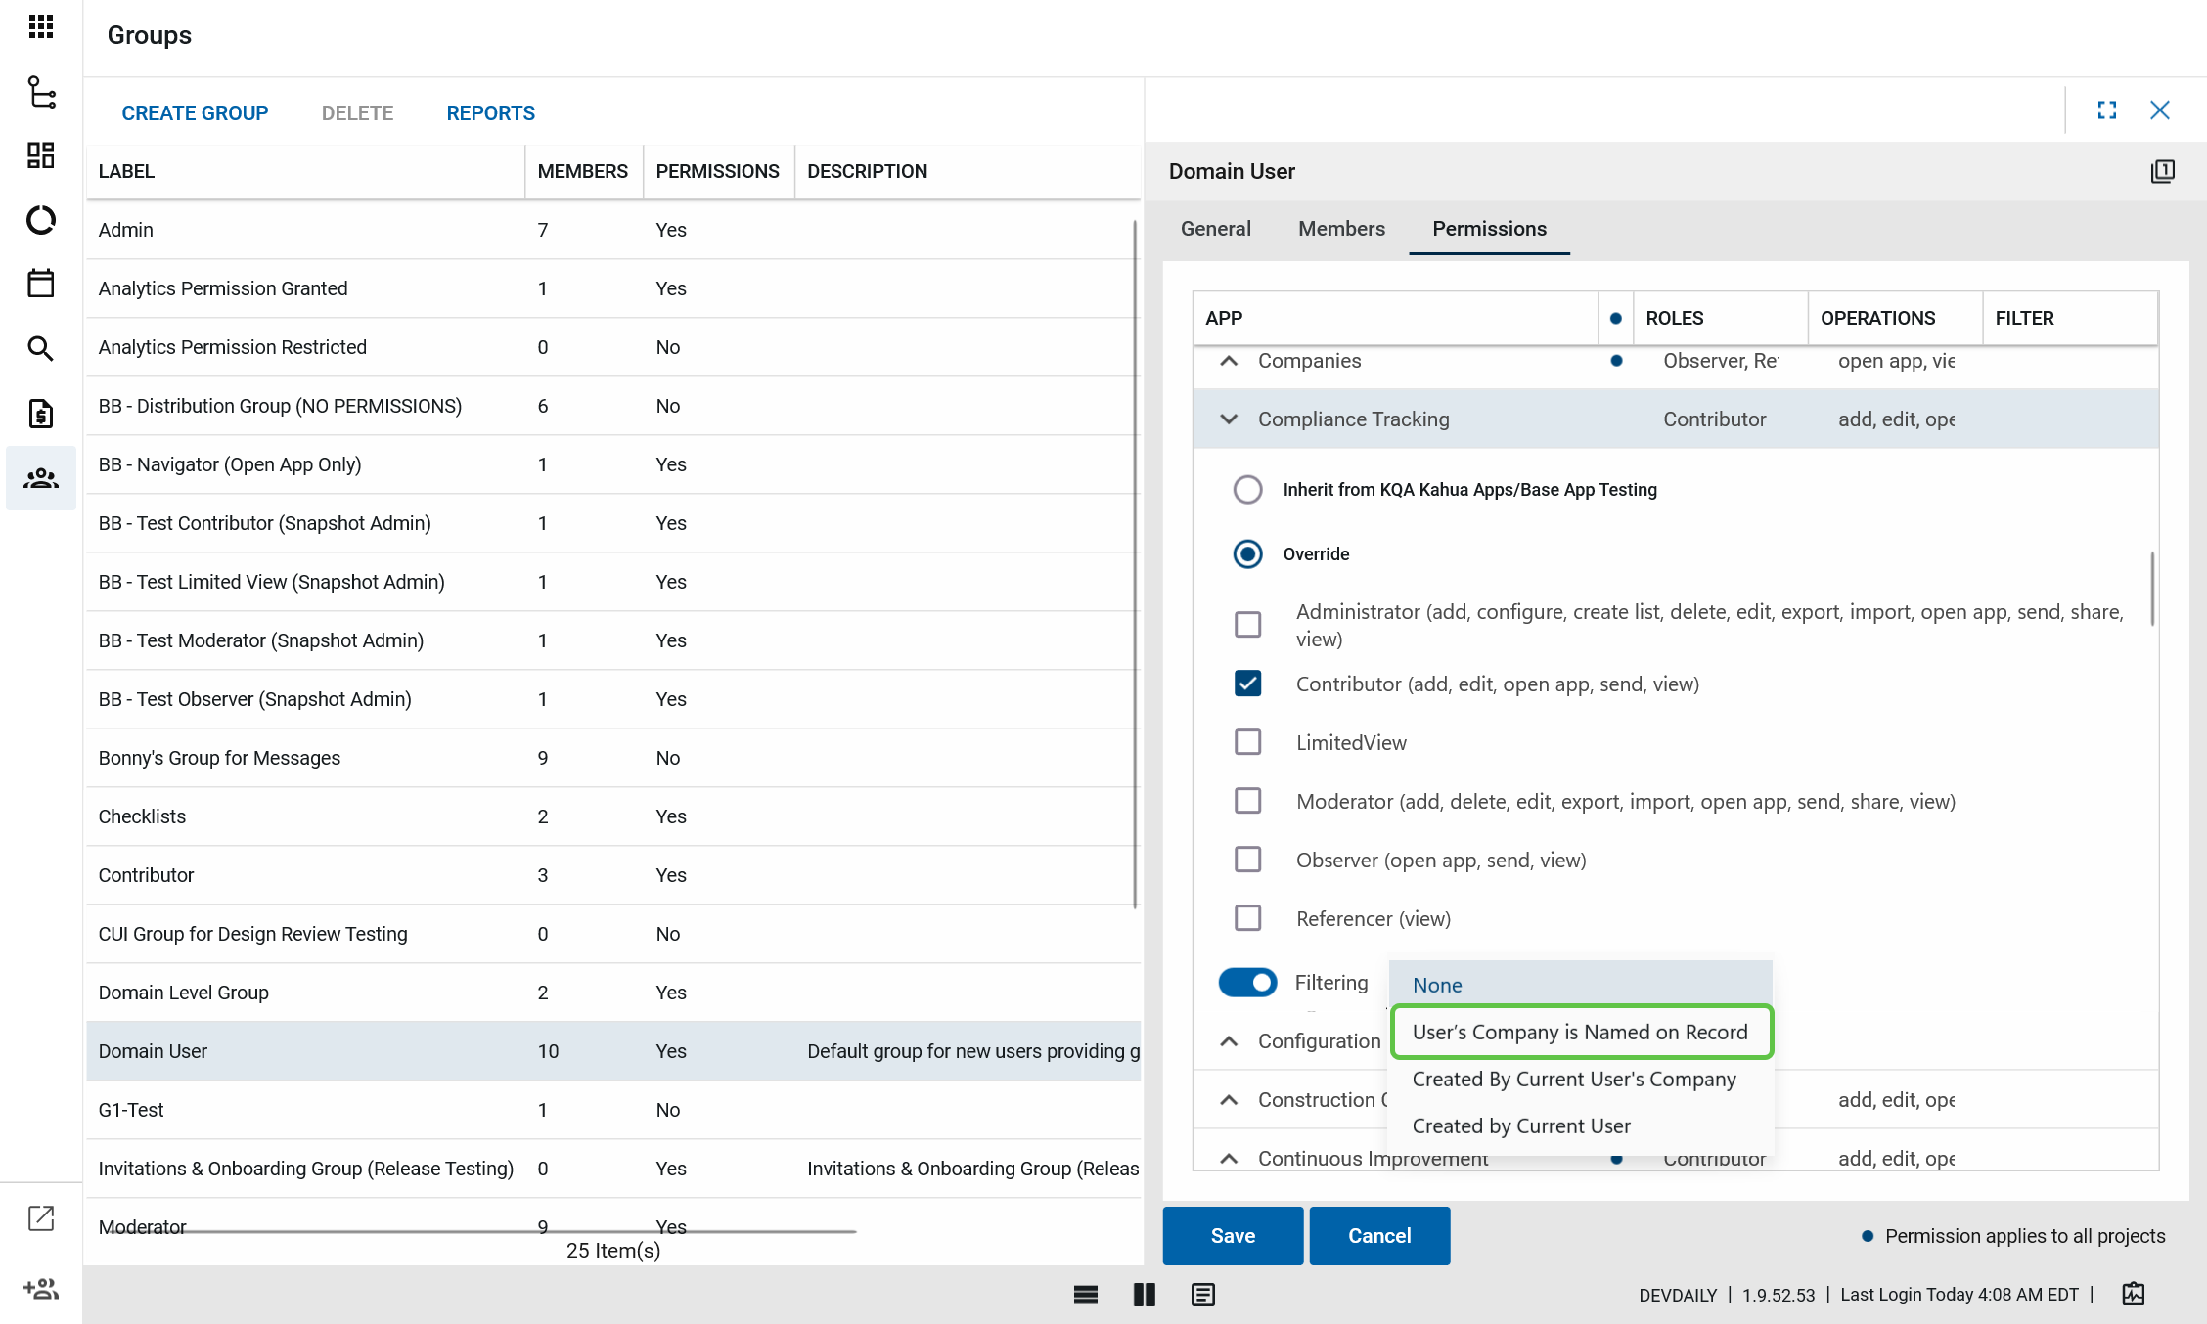This screenshot has height=1324, width=2207.
Task: Click the CREATE GROUP button
Action: click(x=195, y=113)
